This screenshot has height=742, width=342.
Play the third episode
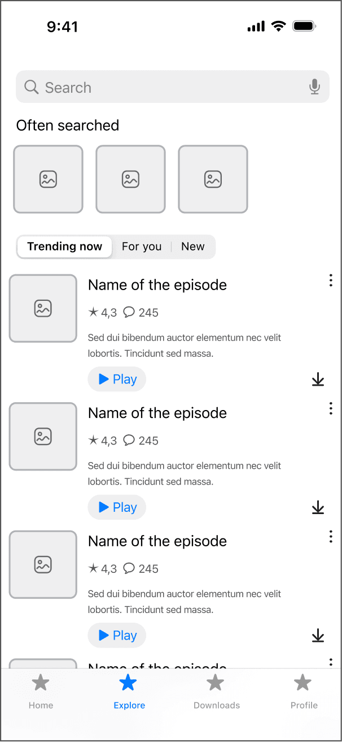[117, 635]
